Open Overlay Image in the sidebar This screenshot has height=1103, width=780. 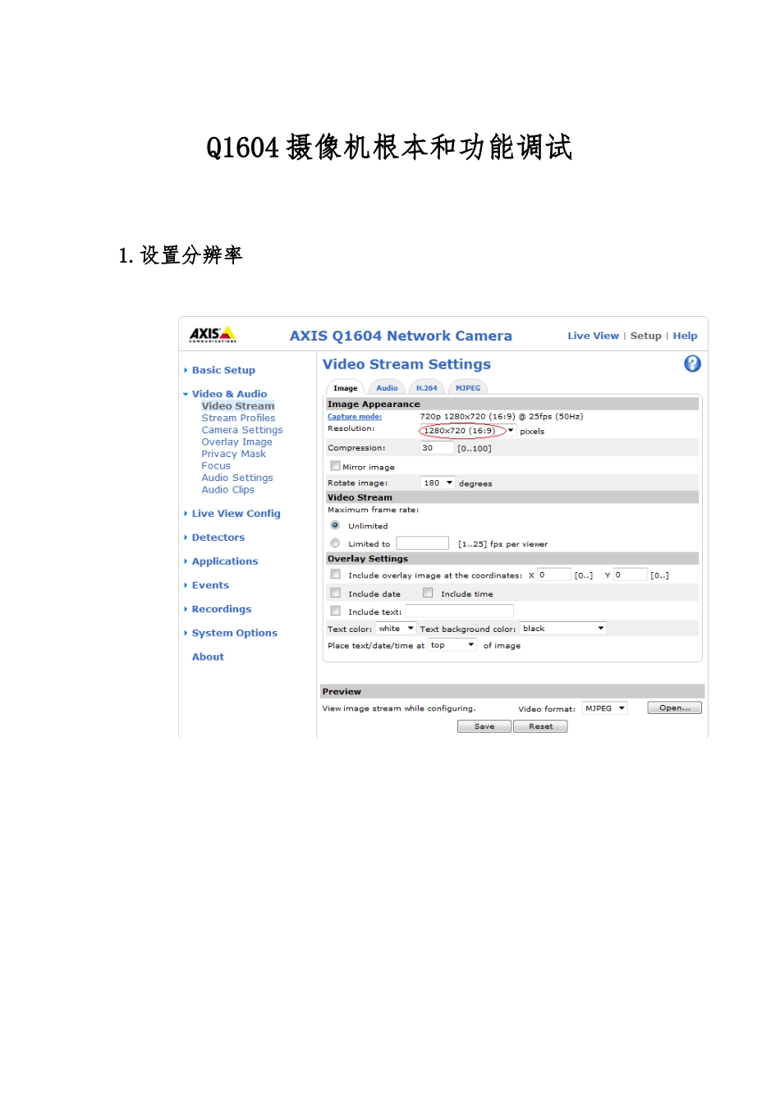point(236,442)
